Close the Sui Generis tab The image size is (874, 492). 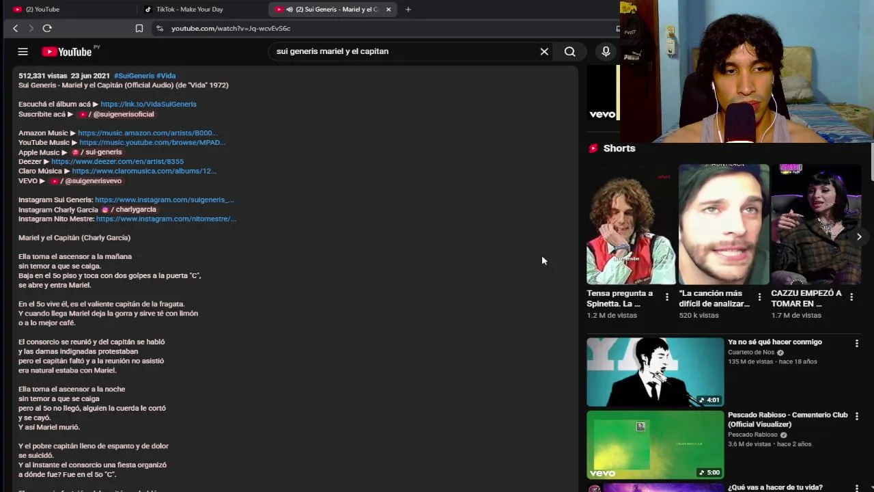tap(389, 9)
